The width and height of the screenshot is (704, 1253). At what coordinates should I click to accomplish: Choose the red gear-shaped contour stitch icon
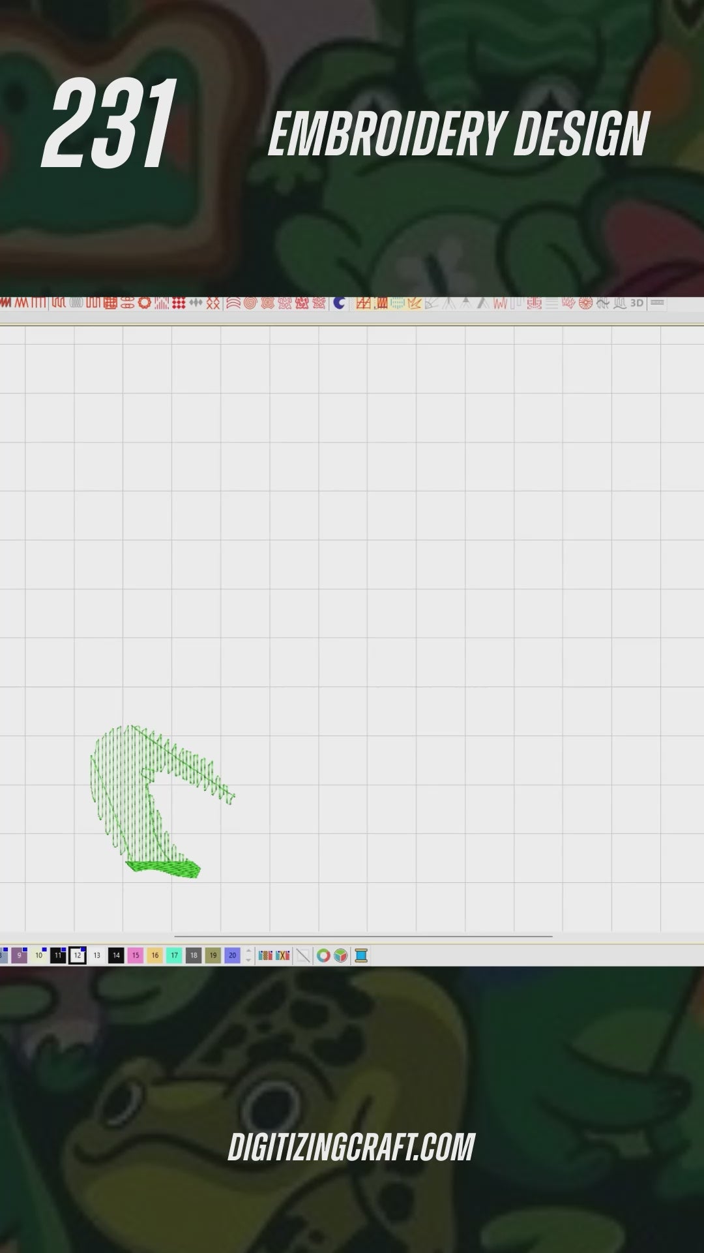pos(144,303)
